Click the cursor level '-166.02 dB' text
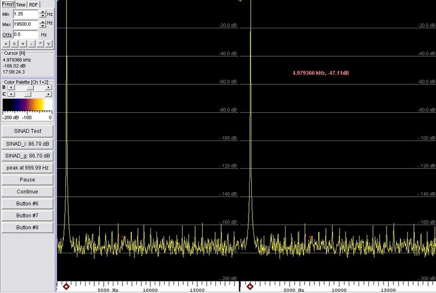The width and height of the screenshot is (436, 293). tap(14, 66)
